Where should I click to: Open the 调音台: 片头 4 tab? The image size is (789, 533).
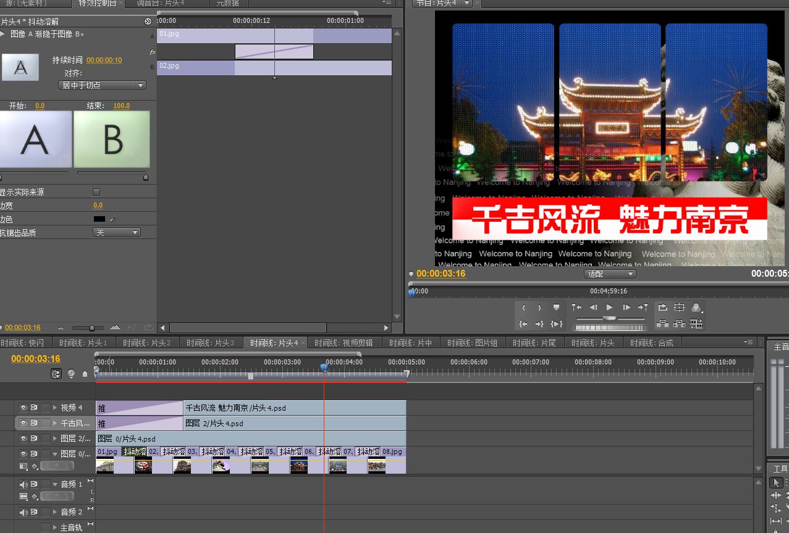point(161,4)
